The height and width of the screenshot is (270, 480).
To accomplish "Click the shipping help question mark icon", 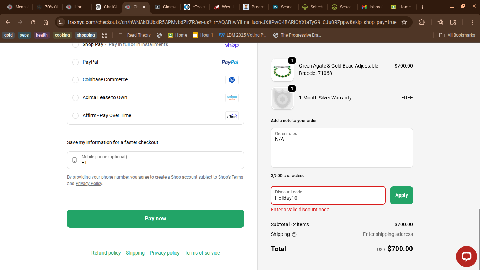I will [x=294, y=234].
